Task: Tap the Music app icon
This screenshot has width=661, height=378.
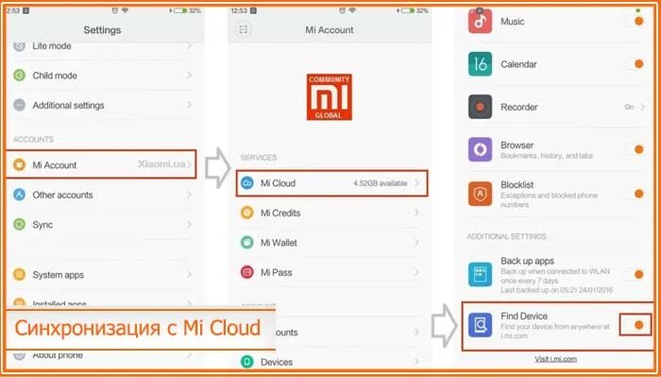Action: click(480, 22)
